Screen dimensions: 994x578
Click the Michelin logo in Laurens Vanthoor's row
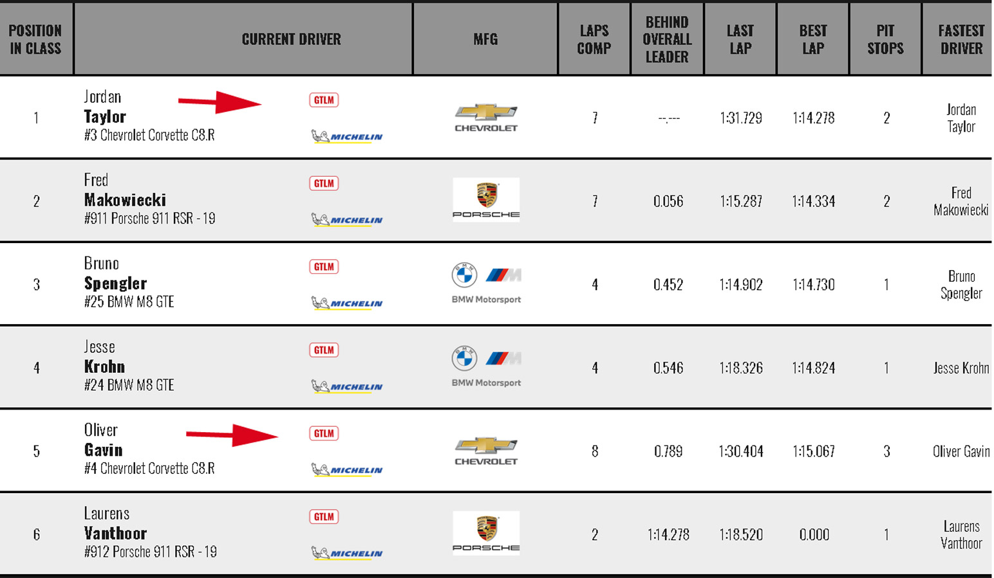click(x=347, y=553)
